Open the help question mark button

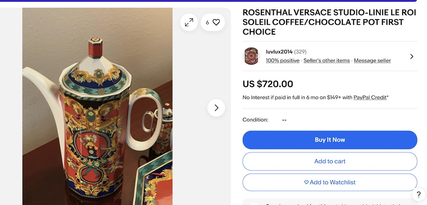(x=418, y=195)
